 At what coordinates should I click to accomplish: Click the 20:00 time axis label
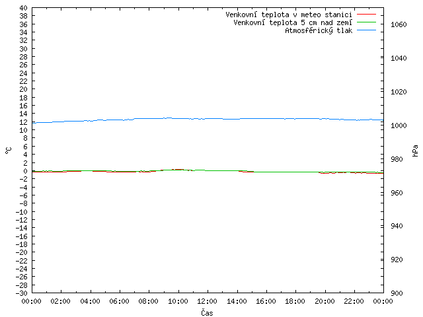coord(325,301)
